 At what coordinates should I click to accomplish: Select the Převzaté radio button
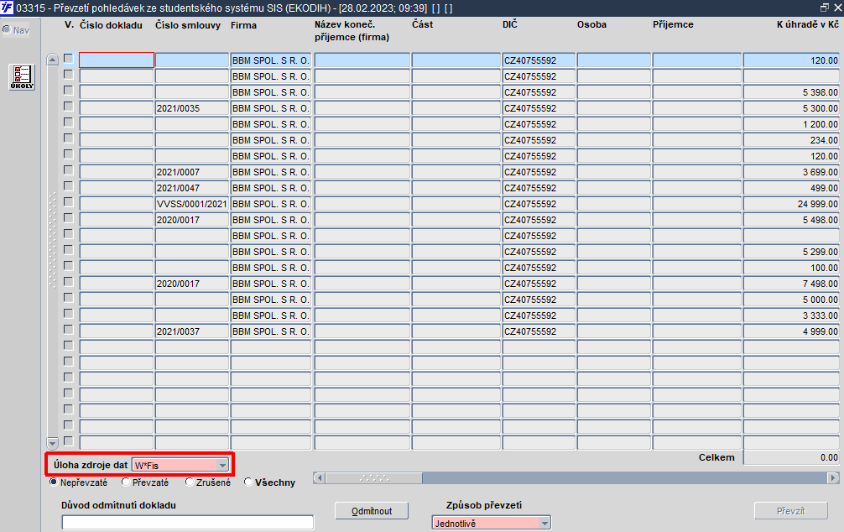pyautogui.click(x=125, y=482)
